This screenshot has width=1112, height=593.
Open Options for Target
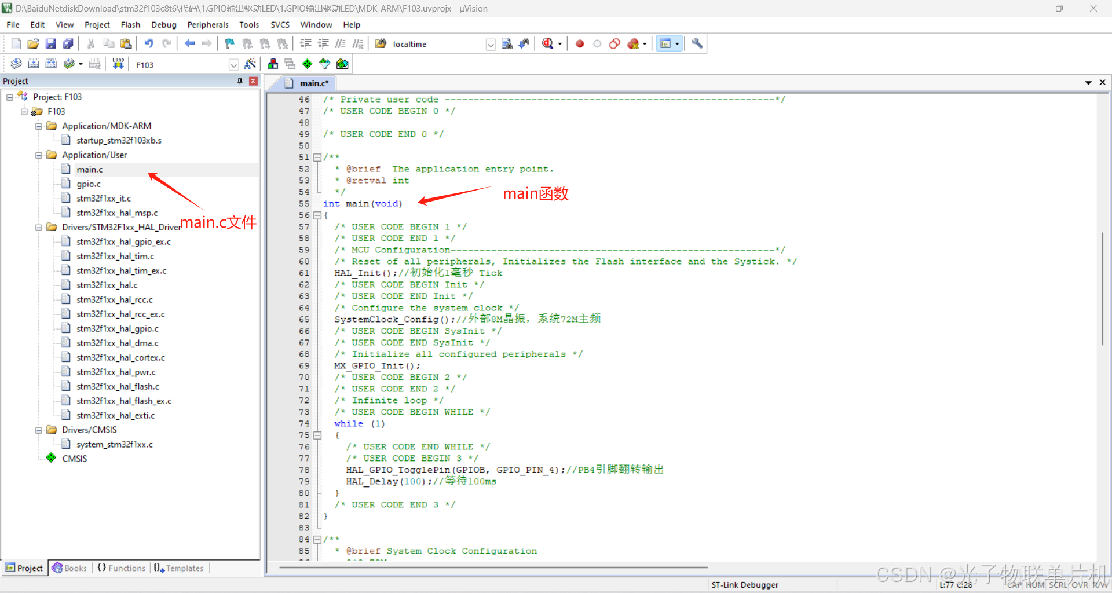pos(250,64)
